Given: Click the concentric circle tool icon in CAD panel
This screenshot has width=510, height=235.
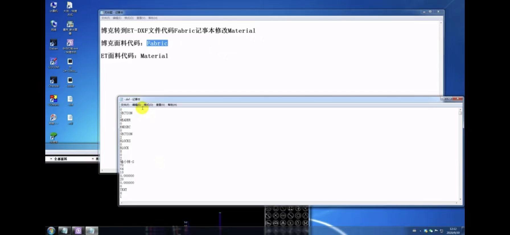Looking at the screenshot, I should coord(298,216).
